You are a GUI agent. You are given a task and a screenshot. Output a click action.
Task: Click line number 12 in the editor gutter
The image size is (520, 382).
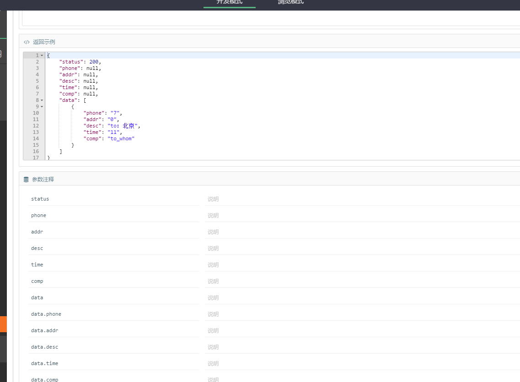click(36, 126)
